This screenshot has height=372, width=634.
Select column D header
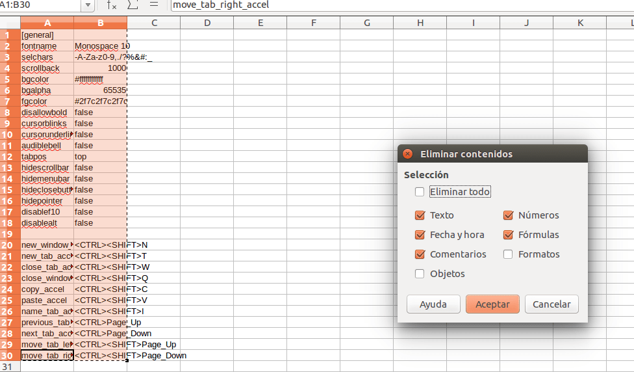(207, 23)
